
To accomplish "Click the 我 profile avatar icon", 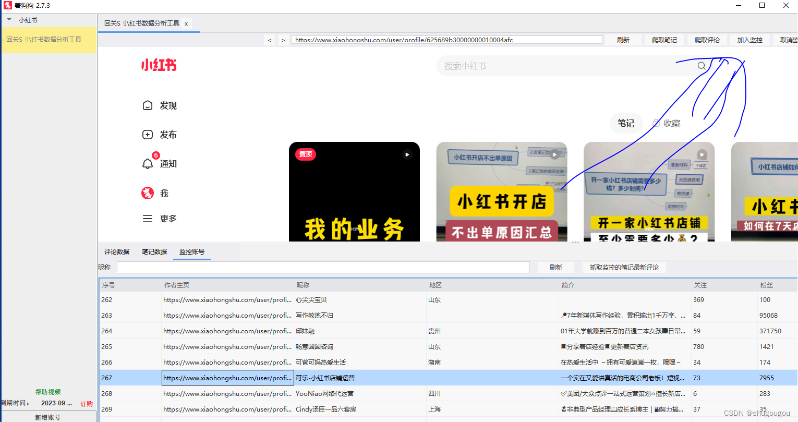I will coord(148,193).
